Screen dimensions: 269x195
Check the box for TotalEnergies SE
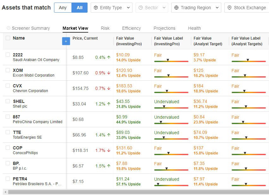click(x=8, y=132)
